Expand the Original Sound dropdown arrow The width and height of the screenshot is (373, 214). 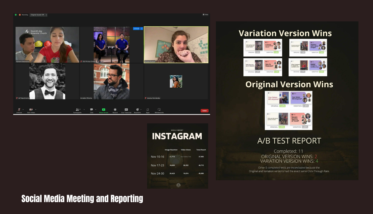click(x=46, y=15)
